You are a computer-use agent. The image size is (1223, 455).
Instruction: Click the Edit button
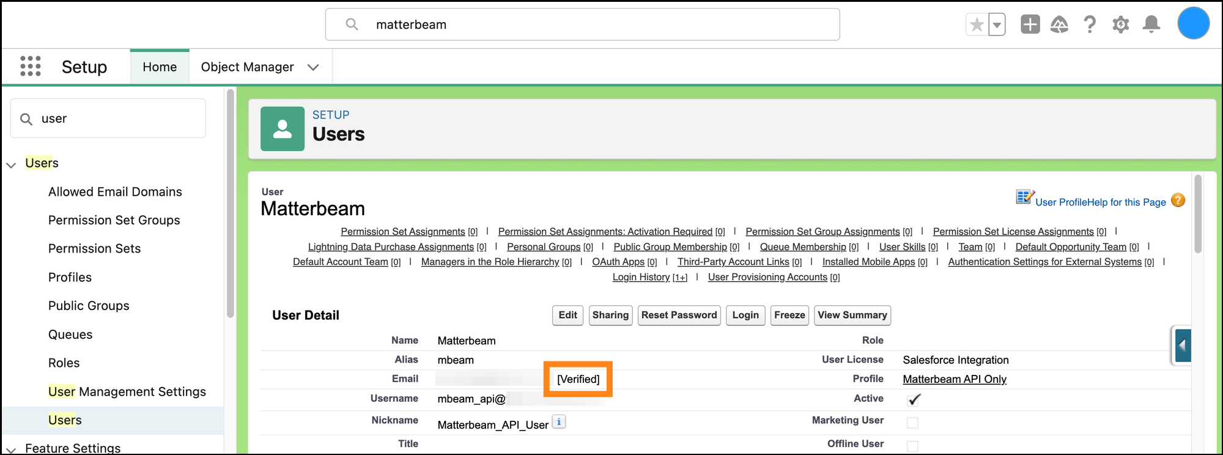pos(567,315)
